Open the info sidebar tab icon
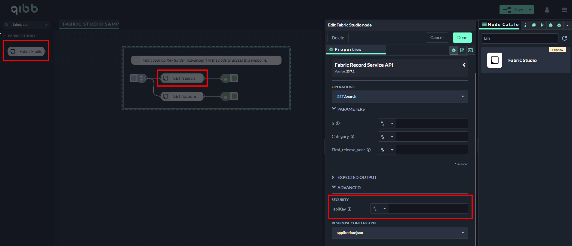 coord(525,25)
